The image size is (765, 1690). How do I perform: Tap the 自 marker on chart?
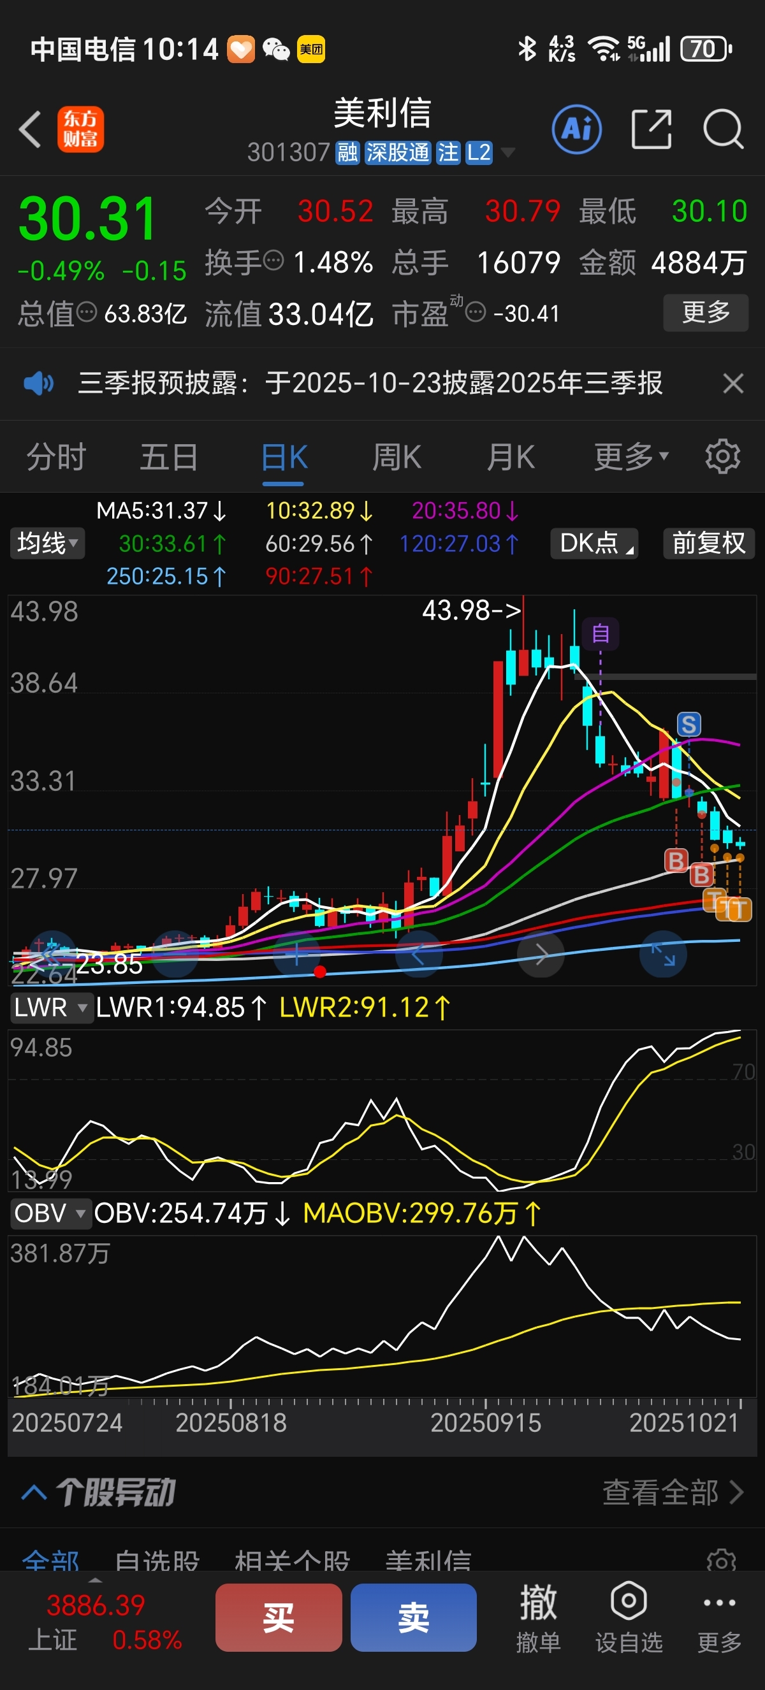[601, 633]
